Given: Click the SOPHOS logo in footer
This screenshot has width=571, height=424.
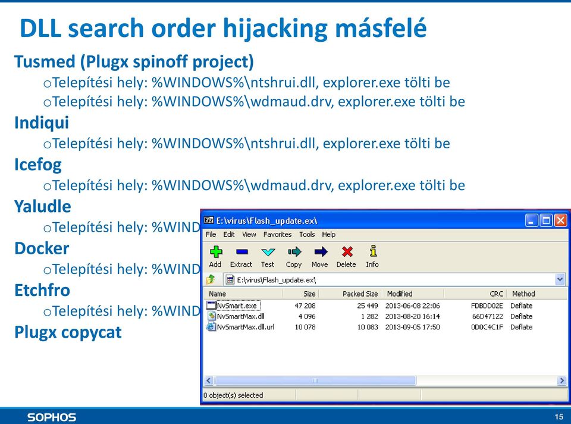Looking at the screenshot, I should tap(52, 417).
